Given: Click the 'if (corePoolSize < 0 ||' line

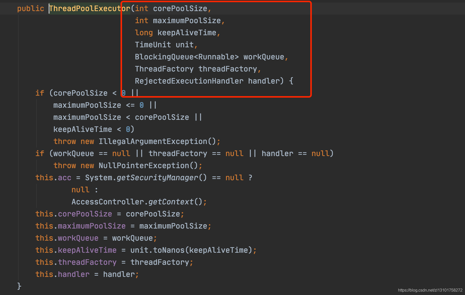Looking at the screenshot, I should 87,93.
